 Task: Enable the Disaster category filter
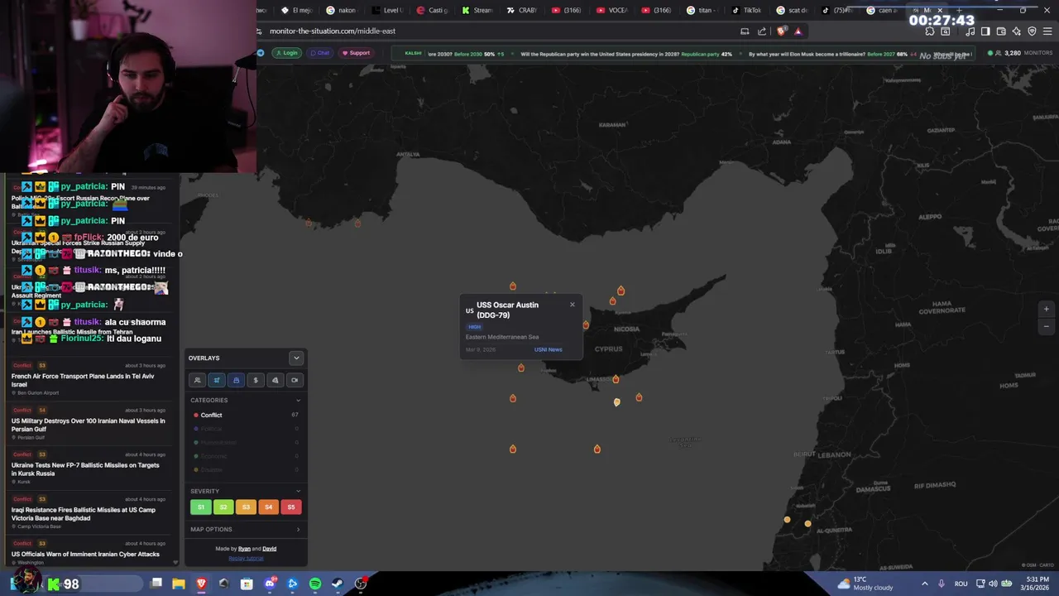tap(245, 469)
